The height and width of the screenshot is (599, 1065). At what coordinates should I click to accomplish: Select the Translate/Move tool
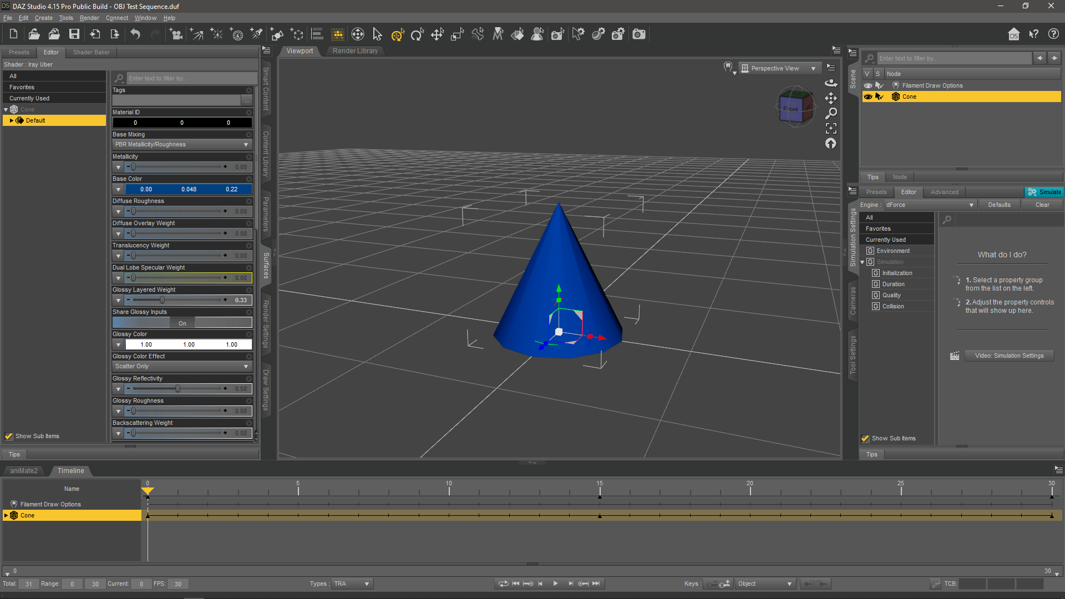[437, 34]
